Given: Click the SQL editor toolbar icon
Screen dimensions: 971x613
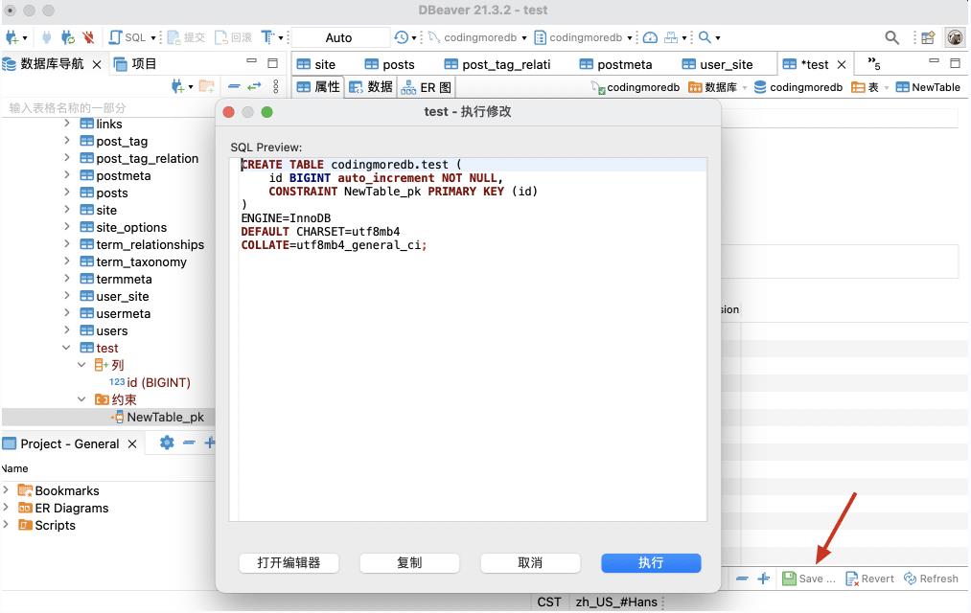Looking at the screenshot, I should tap(116, 37).
